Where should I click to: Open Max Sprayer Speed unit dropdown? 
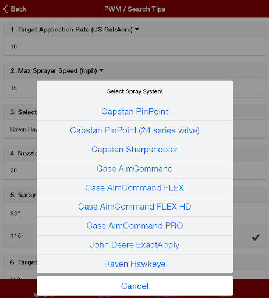(101, 70)
